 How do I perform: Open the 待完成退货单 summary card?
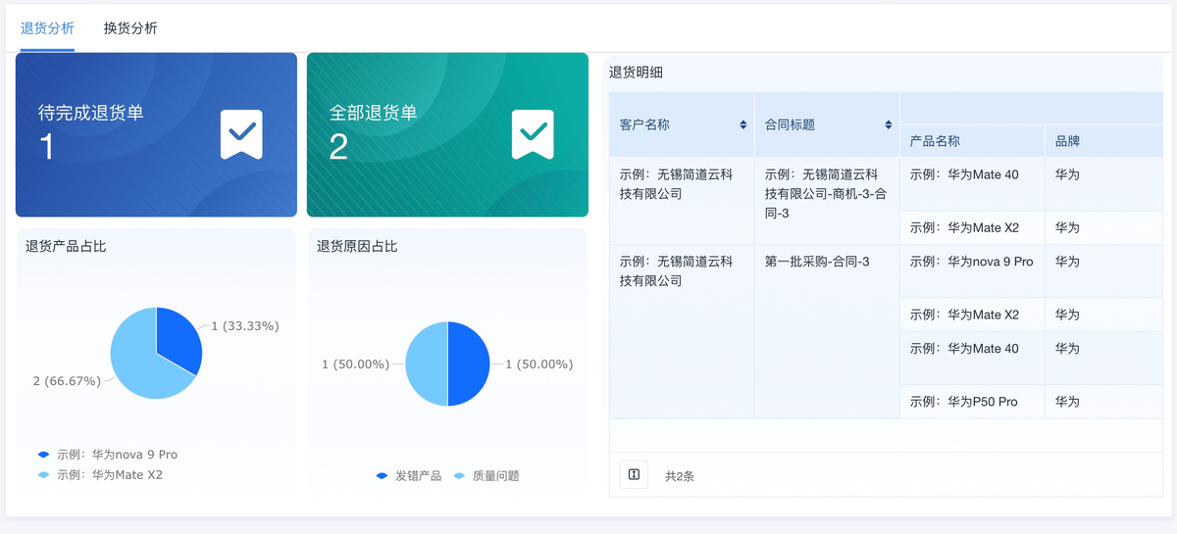pyautogui.click(x=156, y=134)
